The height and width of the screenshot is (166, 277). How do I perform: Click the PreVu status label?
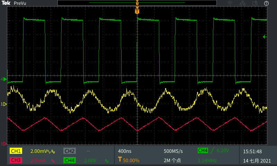tap(25, 3)
